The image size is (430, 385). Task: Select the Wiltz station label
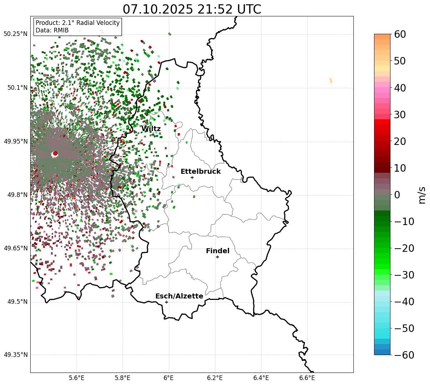click(x=151, y=129)
